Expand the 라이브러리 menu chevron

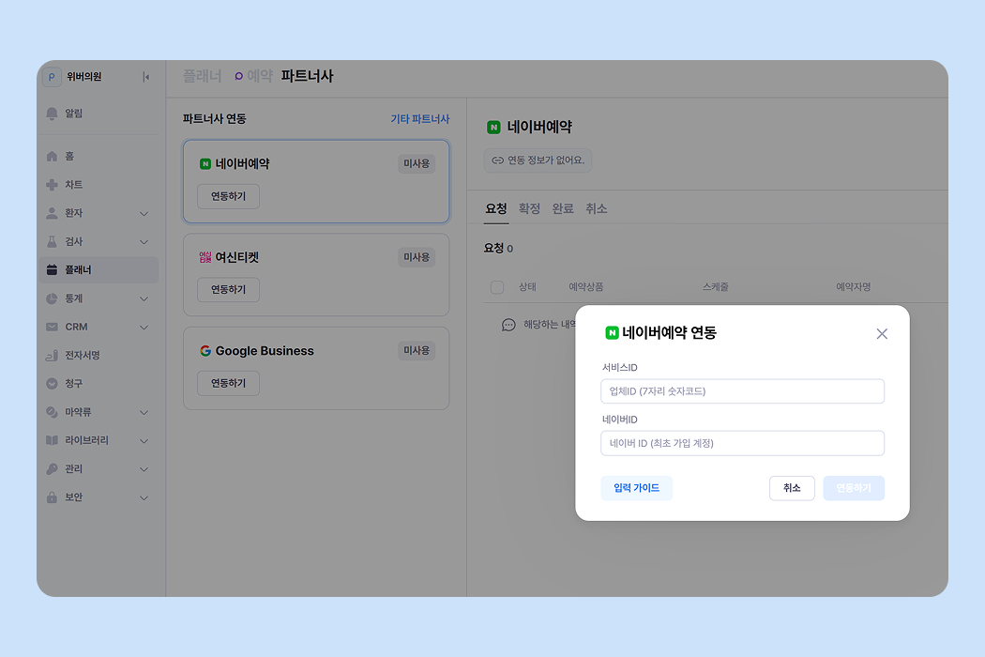144,441
